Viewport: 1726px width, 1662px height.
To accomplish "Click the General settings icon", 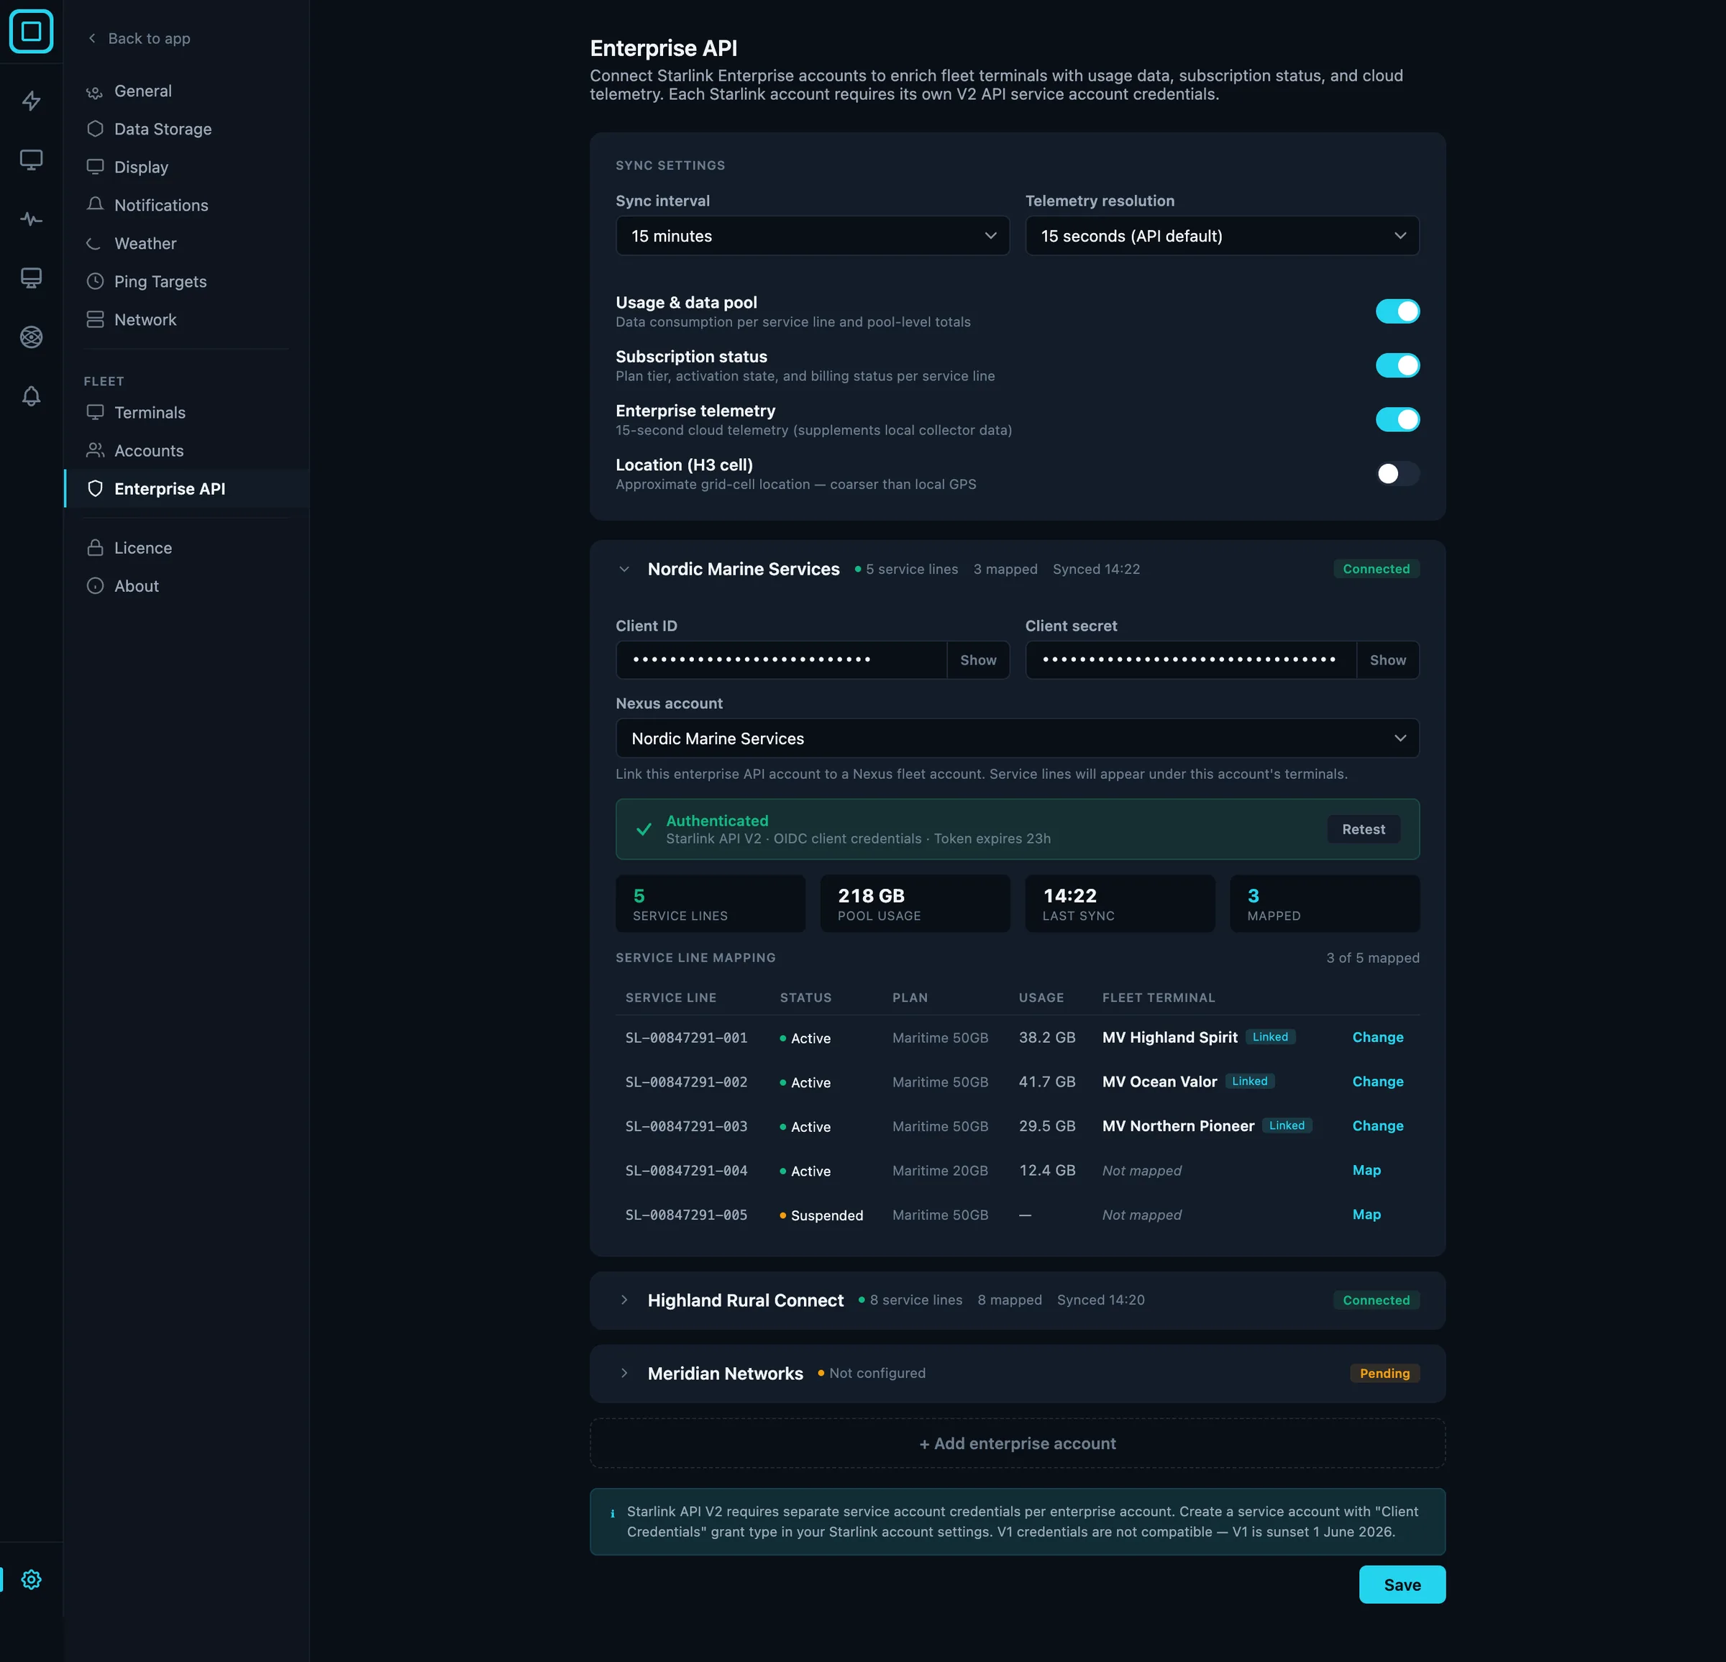I will tap(95, 91).
